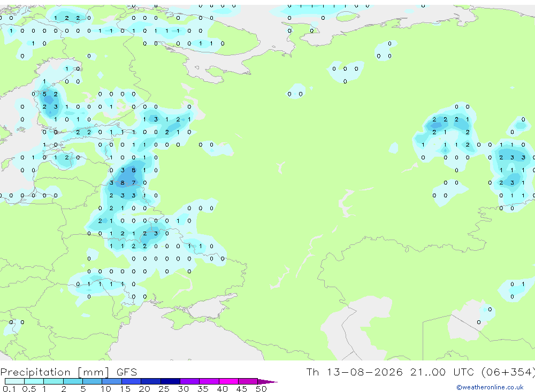
Task: Pick the 40–45 mm magenta legend swatch
Action: pyautogui.click(x=228, y=381)
